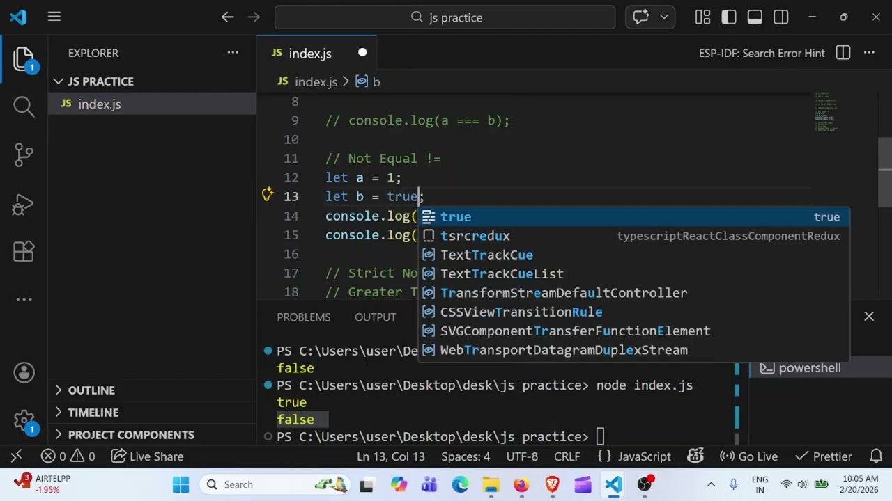Image resolution: width=892 pixels, height=501 pixels.
Task: Choose the tsrcredux snippet suggestion
Action: tap(633, 236)
